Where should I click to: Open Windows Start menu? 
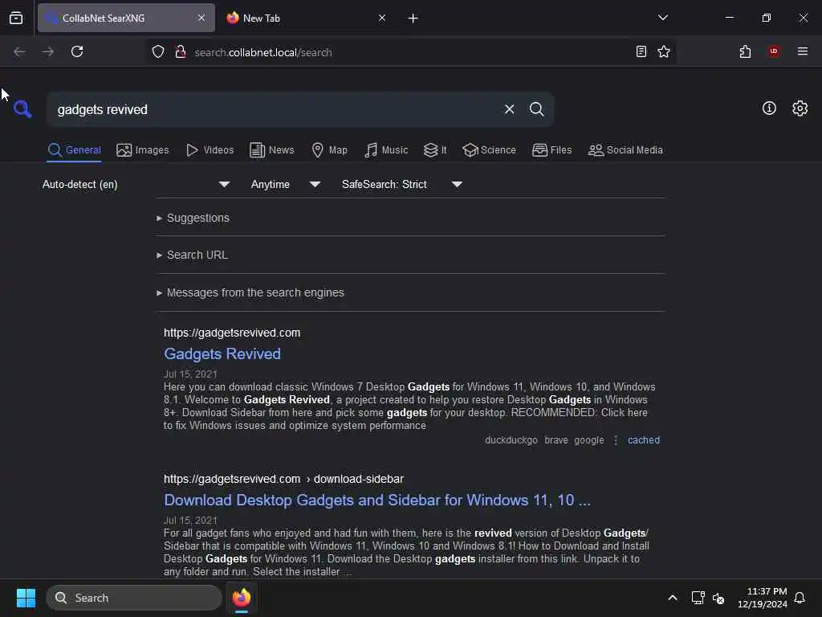(26, 598)
